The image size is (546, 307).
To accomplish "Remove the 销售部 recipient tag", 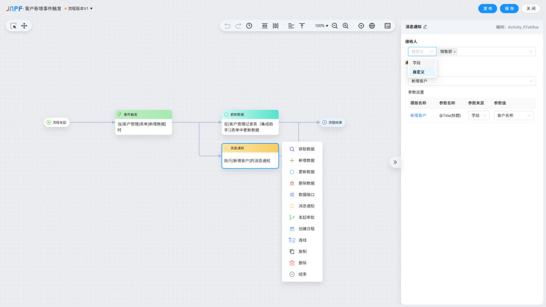I will coord(455,52).
